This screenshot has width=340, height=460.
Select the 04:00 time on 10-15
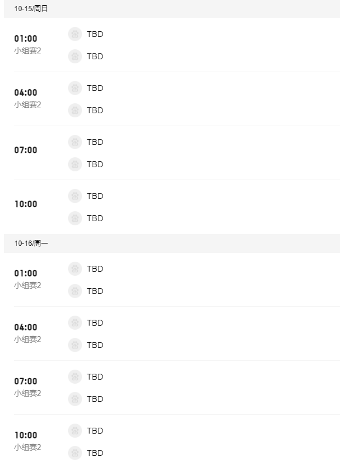coord(26,93)
